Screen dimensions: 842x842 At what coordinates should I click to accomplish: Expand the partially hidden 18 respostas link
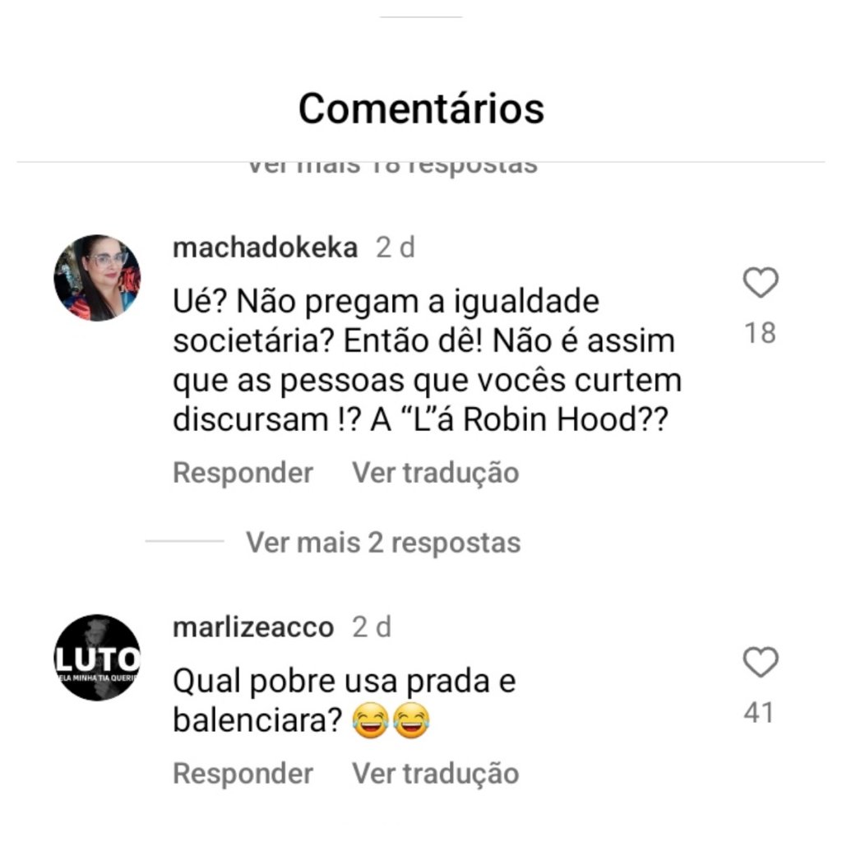392,167
